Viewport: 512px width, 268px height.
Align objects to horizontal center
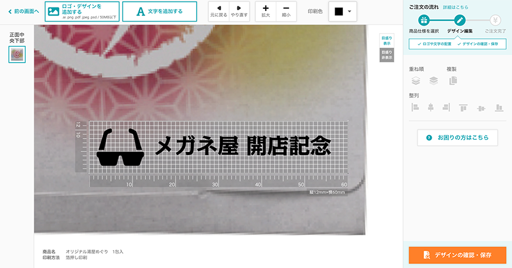click(431, 107)
